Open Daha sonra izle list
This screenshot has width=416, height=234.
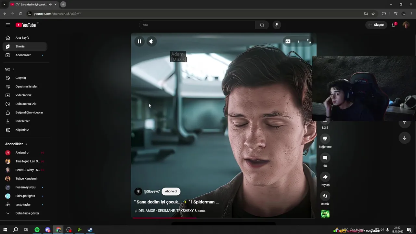pyautogui.click(x=25, y=104)
